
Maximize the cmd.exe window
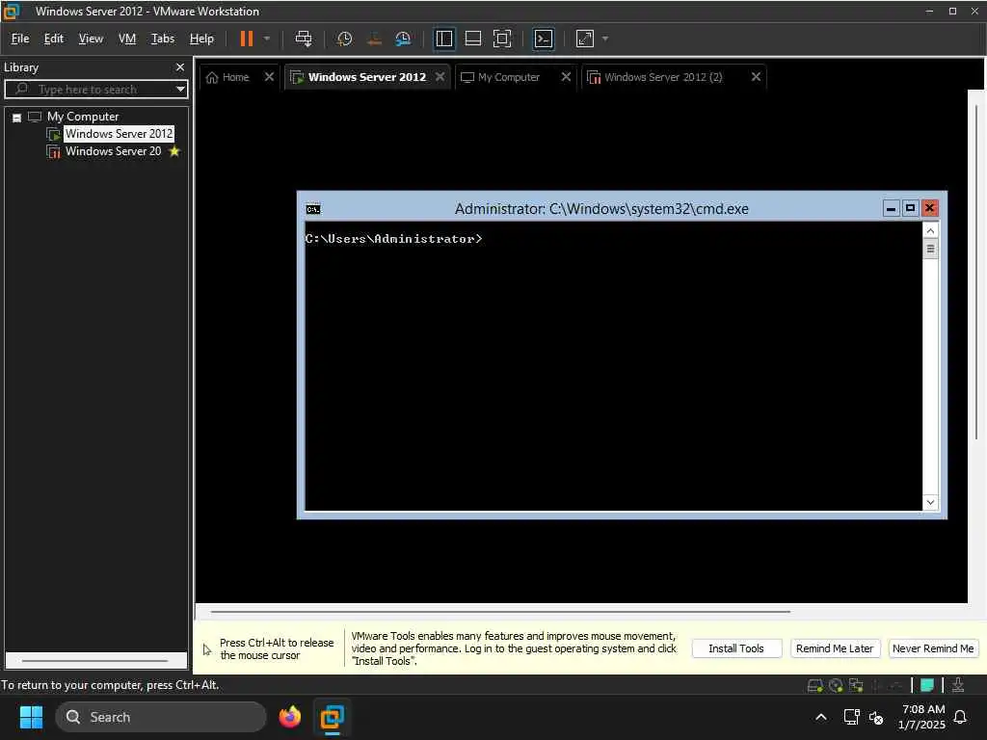[910, 208]
